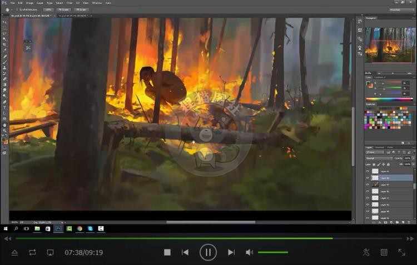Click the video progress bar
This screenshot has width=417, height=265.
(209, 238)
